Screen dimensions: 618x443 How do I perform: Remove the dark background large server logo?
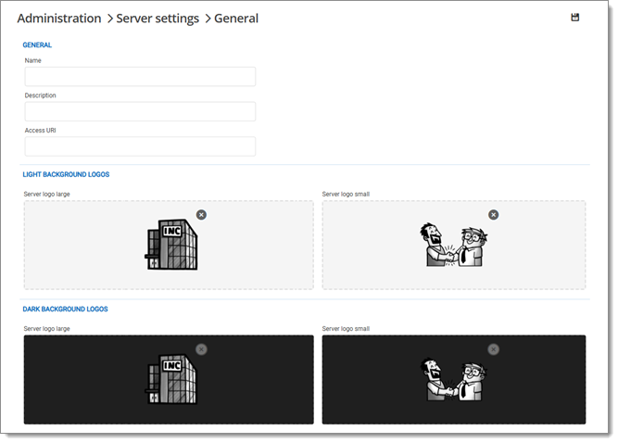pyautogui.click(x=202, y=348)
